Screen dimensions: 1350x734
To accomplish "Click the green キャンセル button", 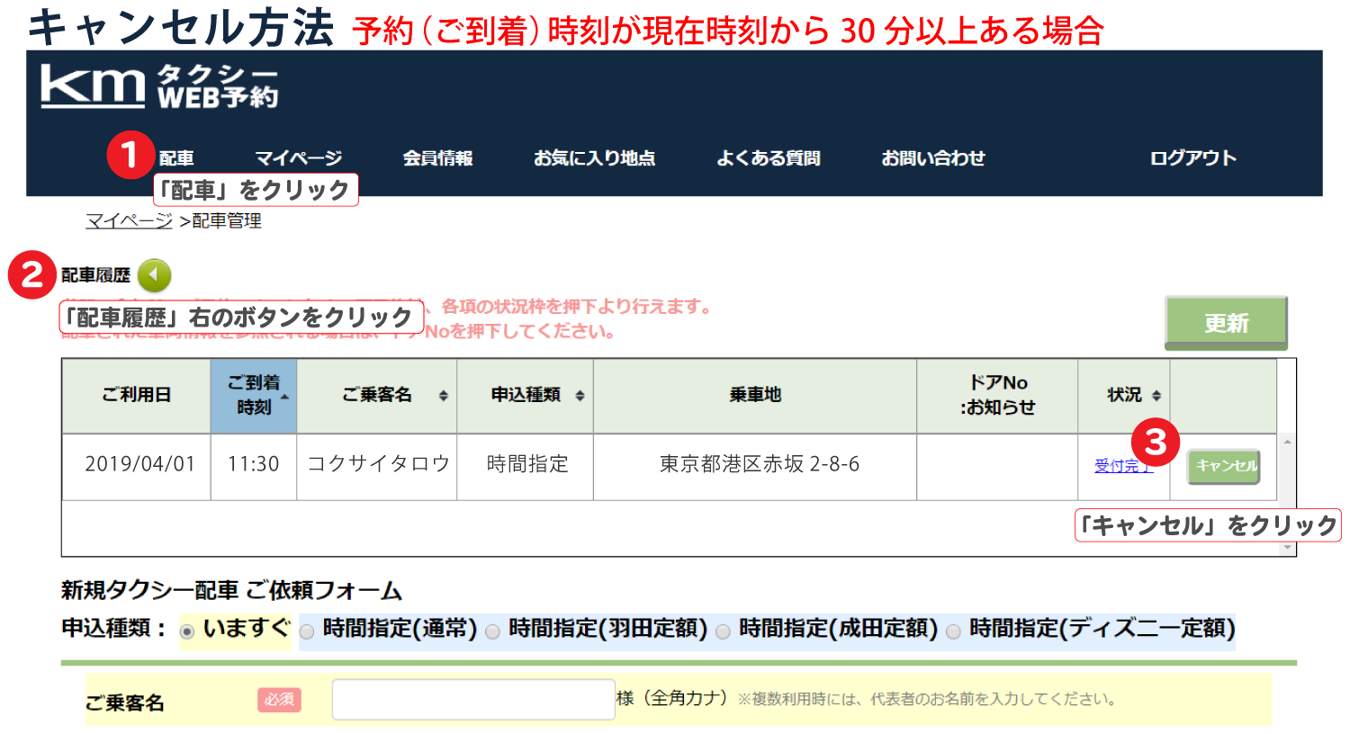I will coord(1224,466).
